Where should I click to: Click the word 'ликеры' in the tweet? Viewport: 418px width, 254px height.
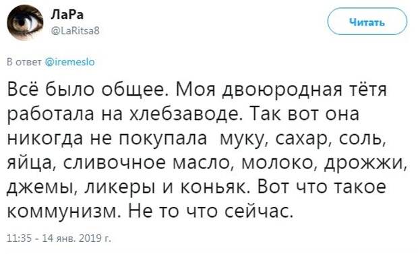click(x=120, y=187)
